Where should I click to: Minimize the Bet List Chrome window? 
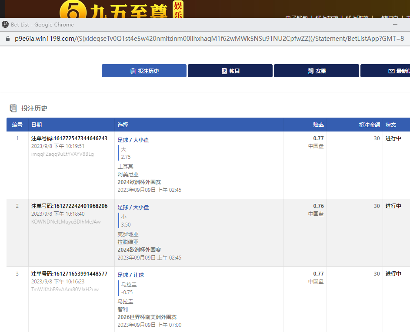[395, 25]
